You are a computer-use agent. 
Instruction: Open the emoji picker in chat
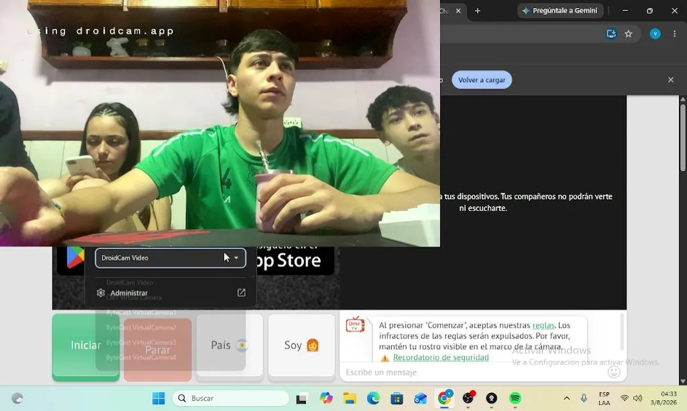[614, 372]
